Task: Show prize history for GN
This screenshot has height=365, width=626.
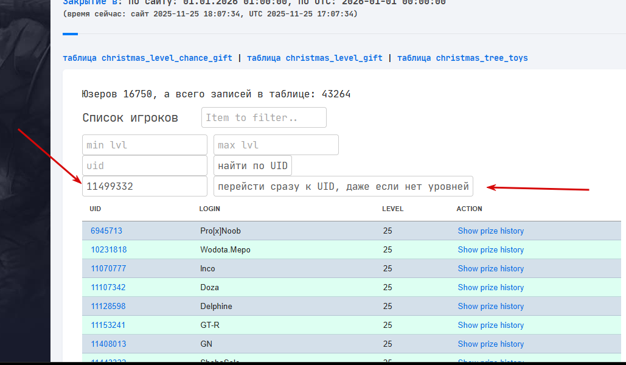Action: pyautogui.click(x=491, y=344)
